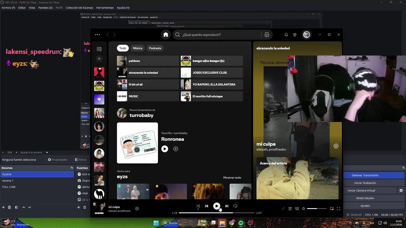Undock the Escenas panel
Screen dimensions: 406x228
pos(72,168)
